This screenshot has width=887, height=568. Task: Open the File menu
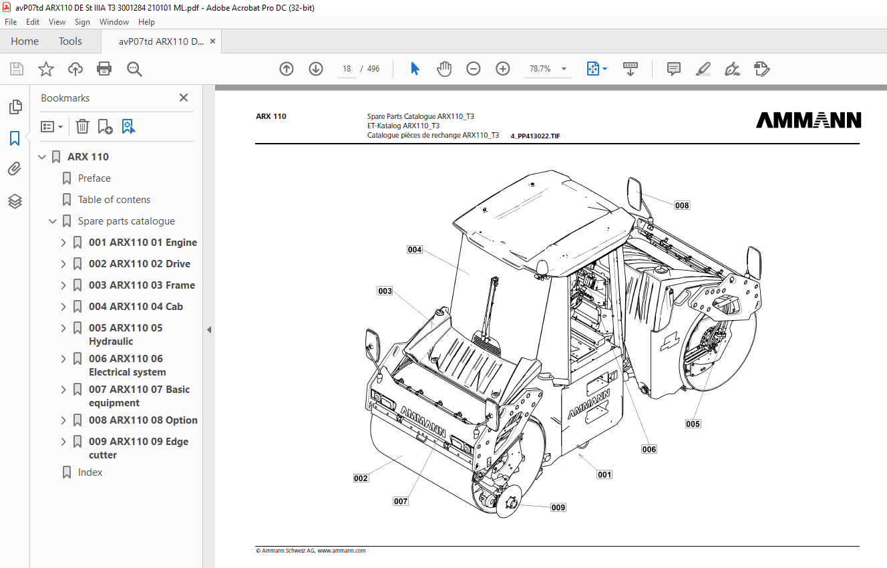coord(11,22)
